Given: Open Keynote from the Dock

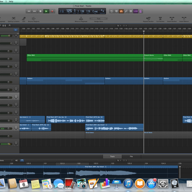Looking at the screenshot, I should click(x=116, y=184).
